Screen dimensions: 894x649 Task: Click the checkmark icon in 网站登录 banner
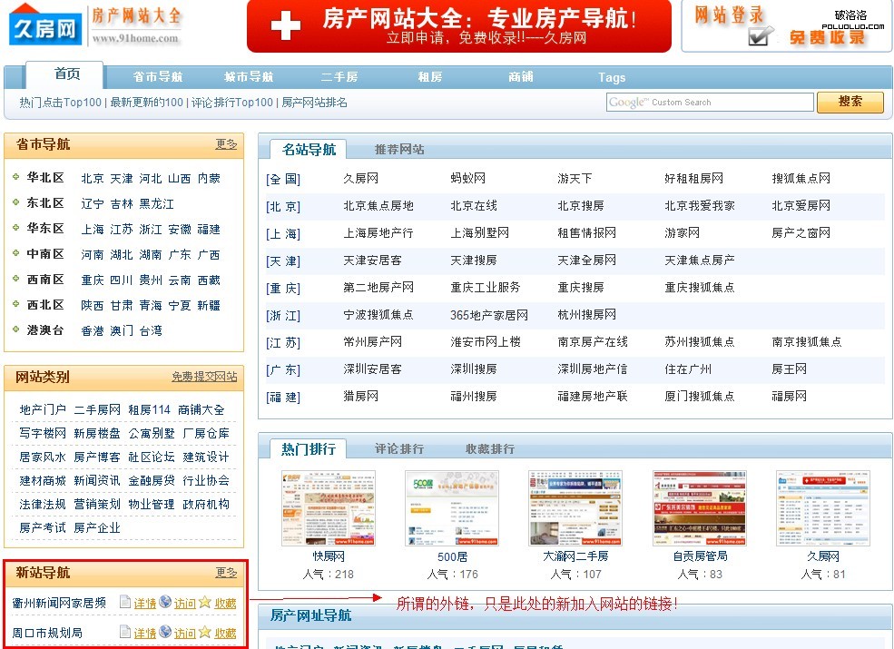[761, 35]
